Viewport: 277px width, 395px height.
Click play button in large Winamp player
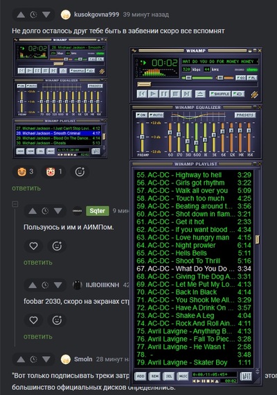tap(153, 94)
